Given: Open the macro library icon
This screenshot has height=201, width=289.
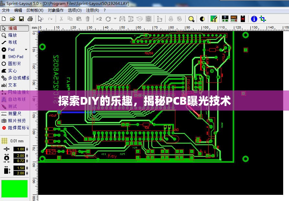Looking at the screenshot, I should [243, 19].
